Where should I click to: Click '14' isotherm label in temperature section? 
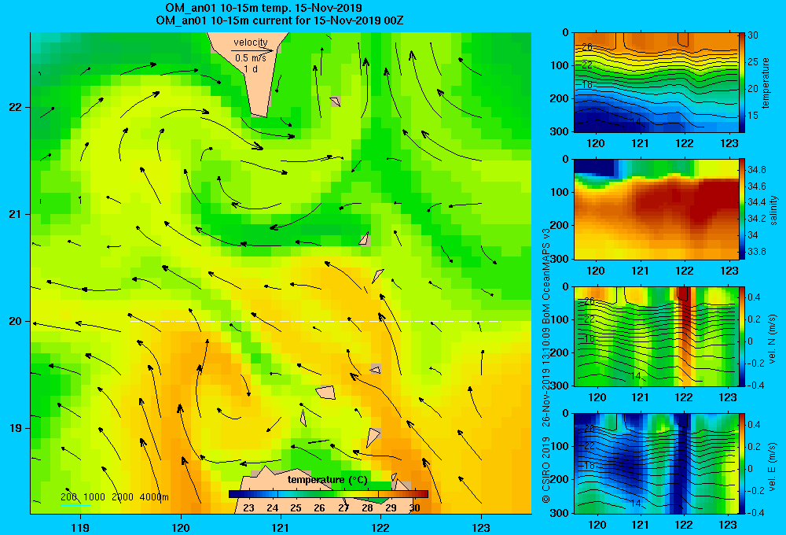(x=635, y=122)
